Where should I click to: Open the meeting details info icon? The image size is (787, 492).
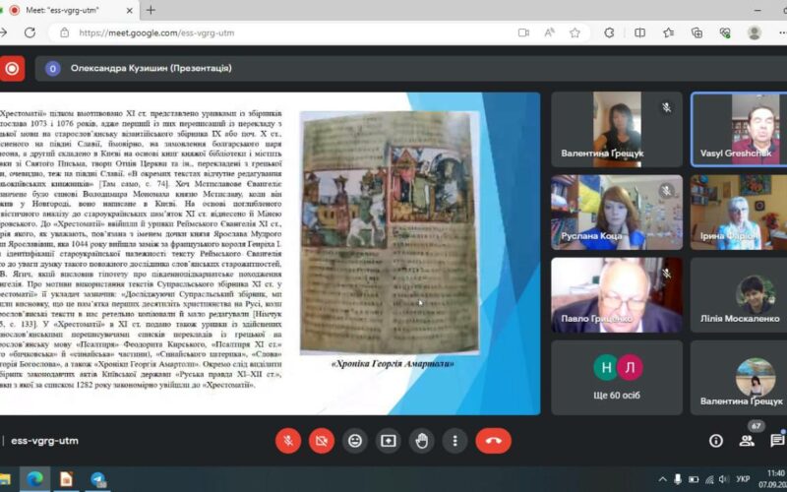716,441
